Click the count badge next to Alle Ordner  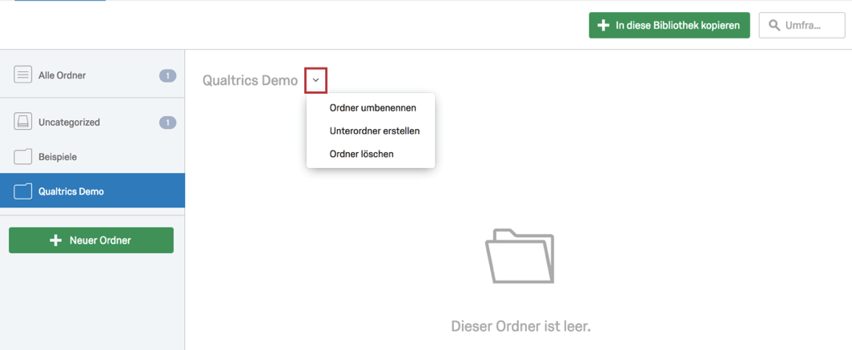(167, 76)
